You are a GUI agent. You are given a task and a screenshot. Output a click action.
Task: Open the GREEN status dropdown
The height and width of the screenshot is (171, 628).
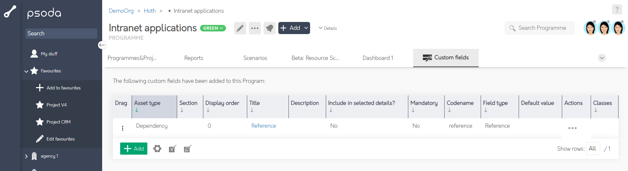(x=213, y=28)
